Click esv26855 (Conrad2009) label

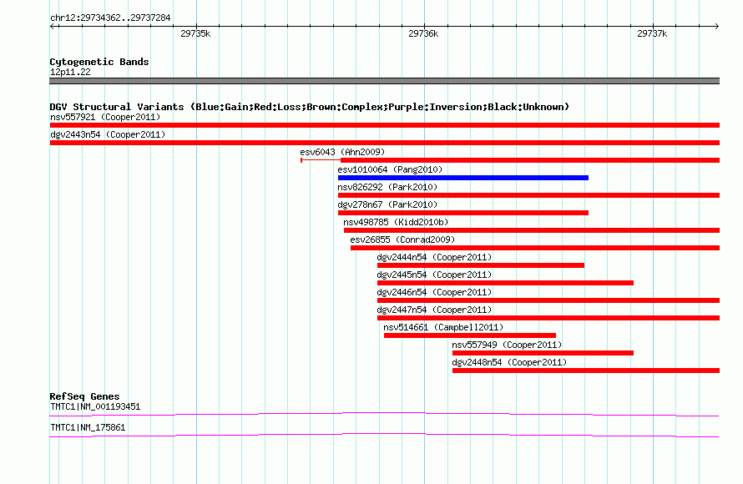click(x=402, y=239)
